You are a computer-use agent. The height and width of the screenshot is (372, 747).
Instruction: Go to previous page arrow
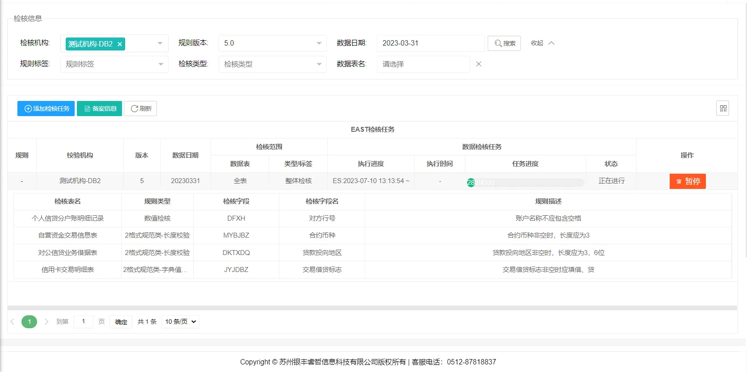(13, 322)
